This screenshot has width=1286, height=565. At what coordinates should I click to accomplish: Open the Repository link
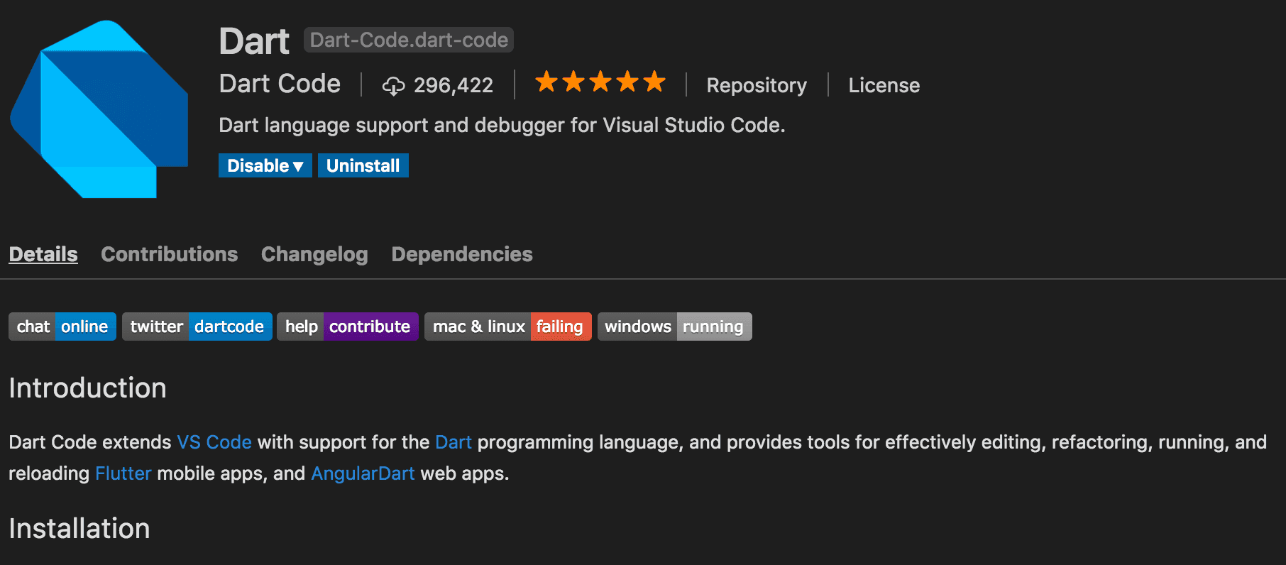coord(757,85)
